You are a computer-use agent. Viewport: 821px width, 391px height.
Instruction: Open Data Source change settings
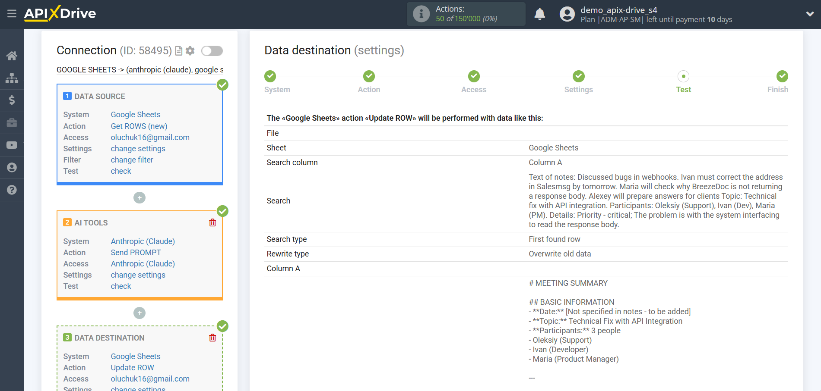[138, 149]
